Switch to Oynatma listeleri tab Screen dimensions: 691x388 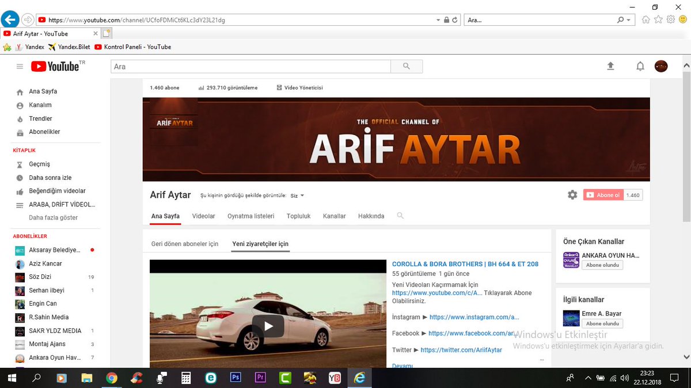click(x=251, y=216)
